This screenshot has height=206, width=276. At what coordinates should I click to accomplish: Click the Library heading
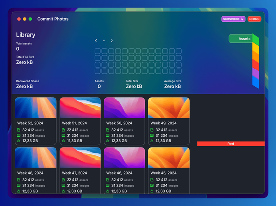pyautogui.click(x=26, y=35)
